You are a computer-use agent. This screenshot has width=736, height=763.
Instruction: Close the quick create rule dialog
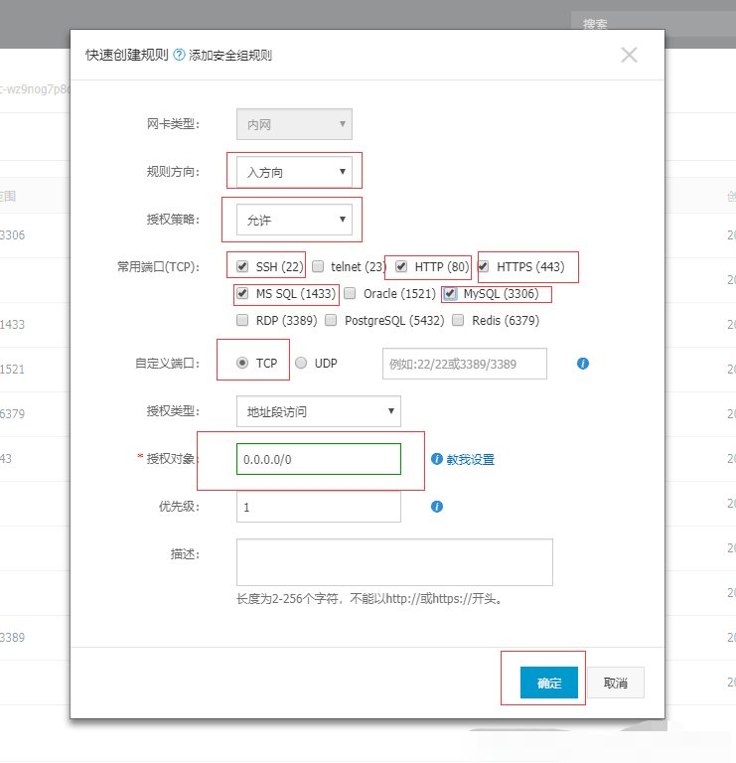[629, 55]
